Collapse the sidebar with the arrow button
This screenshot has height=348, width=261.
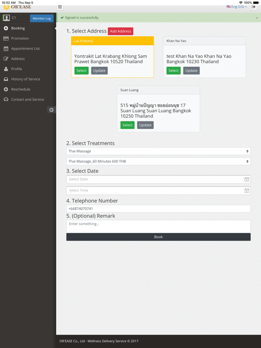52,110
